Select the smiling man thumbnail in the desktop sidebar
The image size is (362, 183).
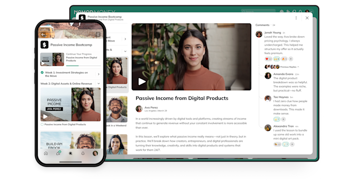tap(117, 109)
